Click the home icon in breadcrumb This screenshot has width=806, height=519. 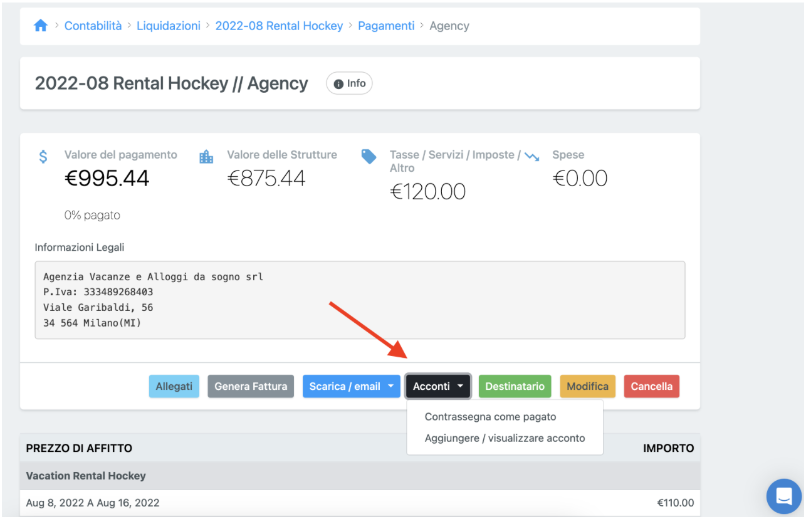pyautogui.click(x=41, y=26)
